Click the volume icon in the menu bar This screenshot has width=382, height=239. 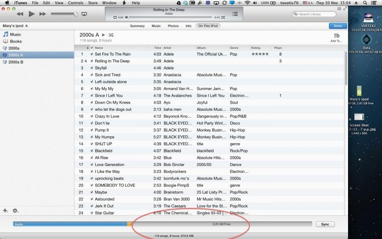pyautogui.click(x=255, y=3)
